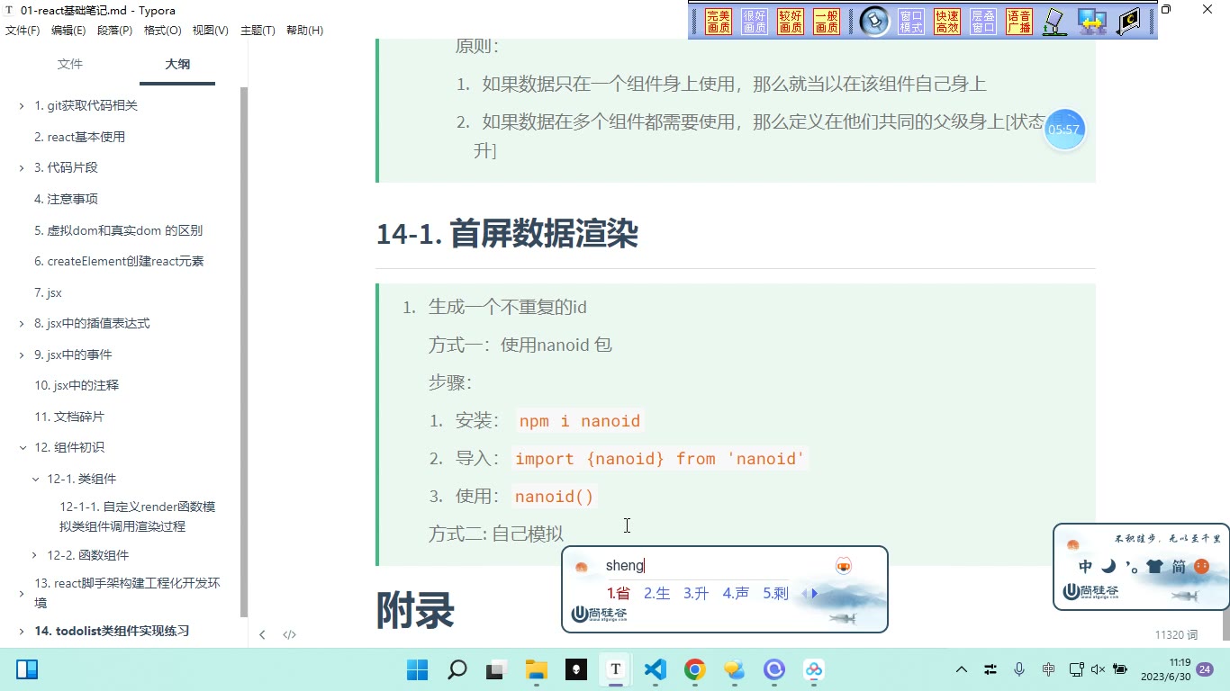Open the 编辑(E) menu
Screen dimensions: 1230x691
[x=68, y=31]
